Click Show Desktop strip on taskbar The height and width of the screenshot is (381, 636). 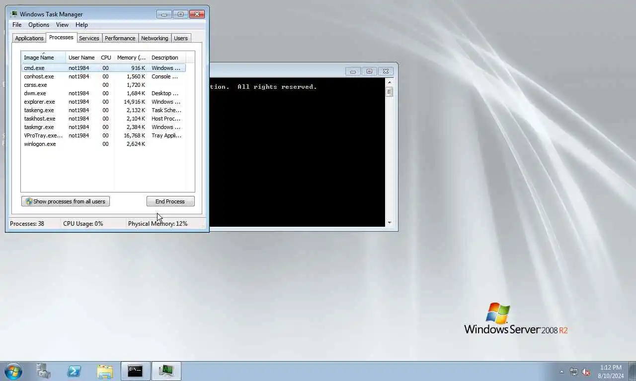(632, 371)
